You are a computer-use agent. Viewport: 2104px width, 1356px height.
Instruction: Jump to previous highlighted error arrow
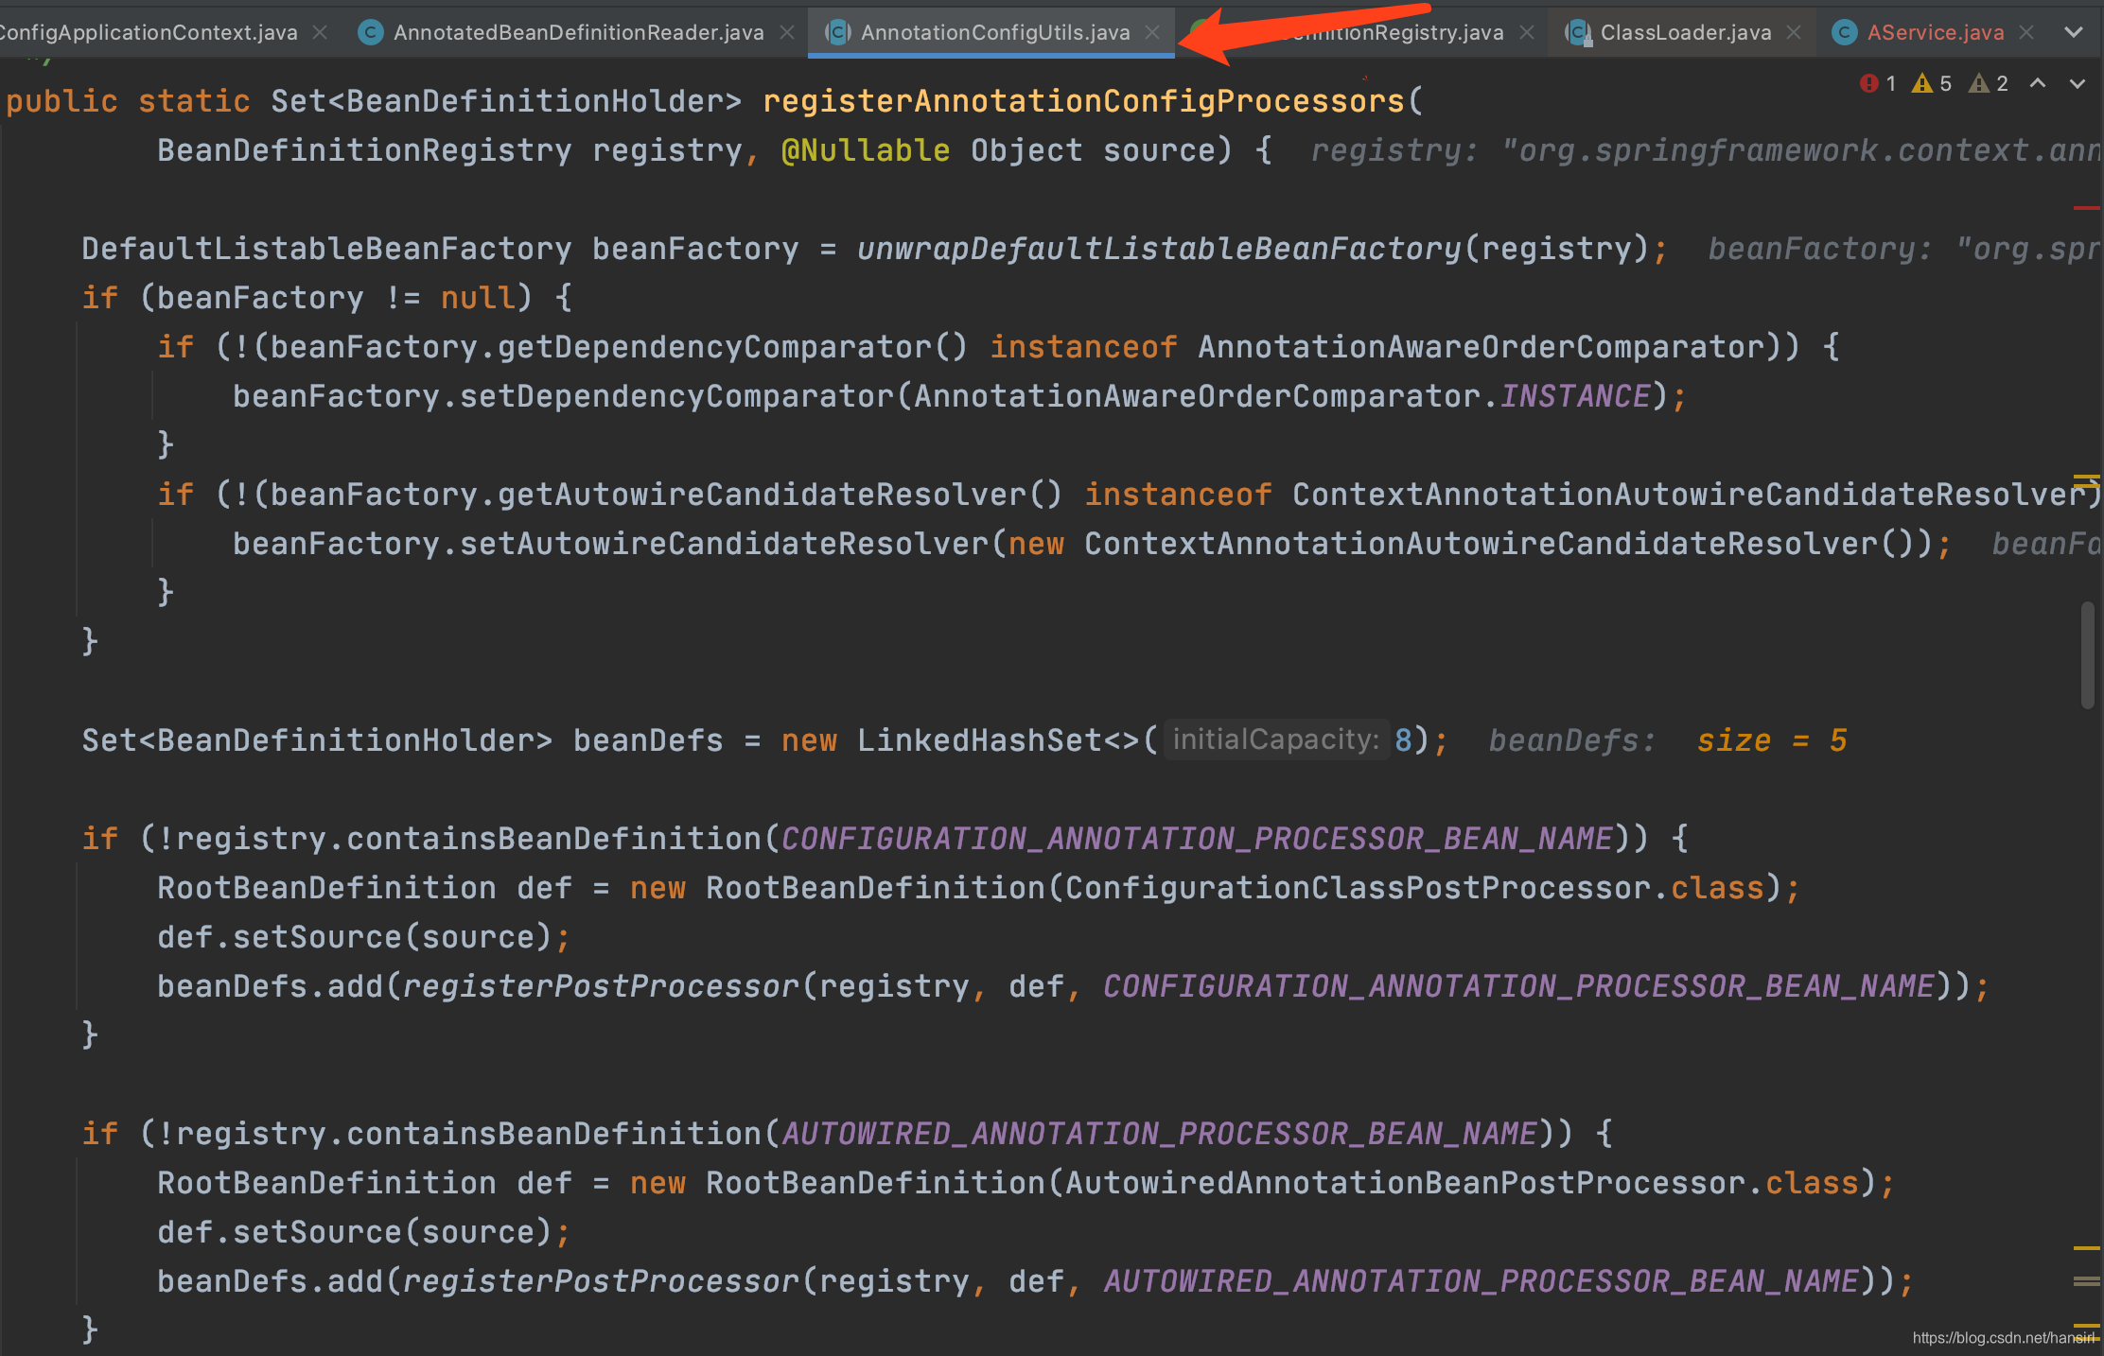click(2038, 84)
